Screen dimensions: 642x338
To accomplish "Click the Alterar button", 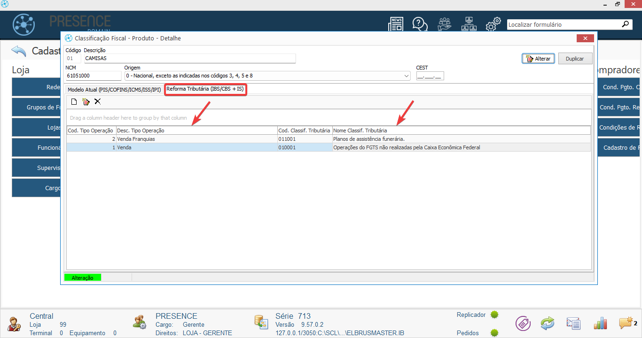I will pyautogui.click(x=538, y=59).
